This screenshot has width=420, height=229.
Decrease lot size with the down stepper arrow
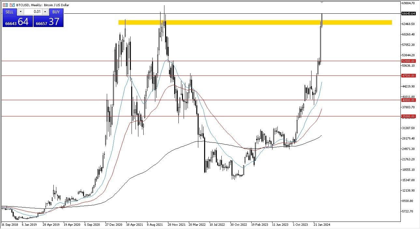click(21, 12)
